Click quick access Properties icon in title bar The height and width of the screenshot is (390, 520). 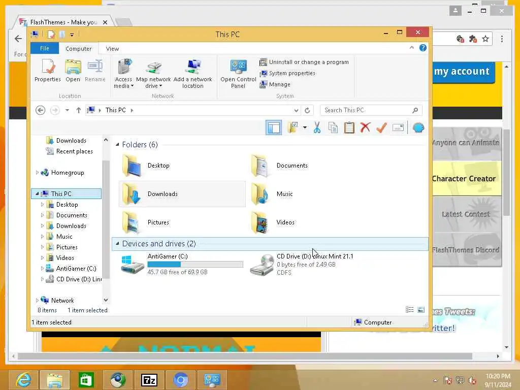(x=51, y=34)
